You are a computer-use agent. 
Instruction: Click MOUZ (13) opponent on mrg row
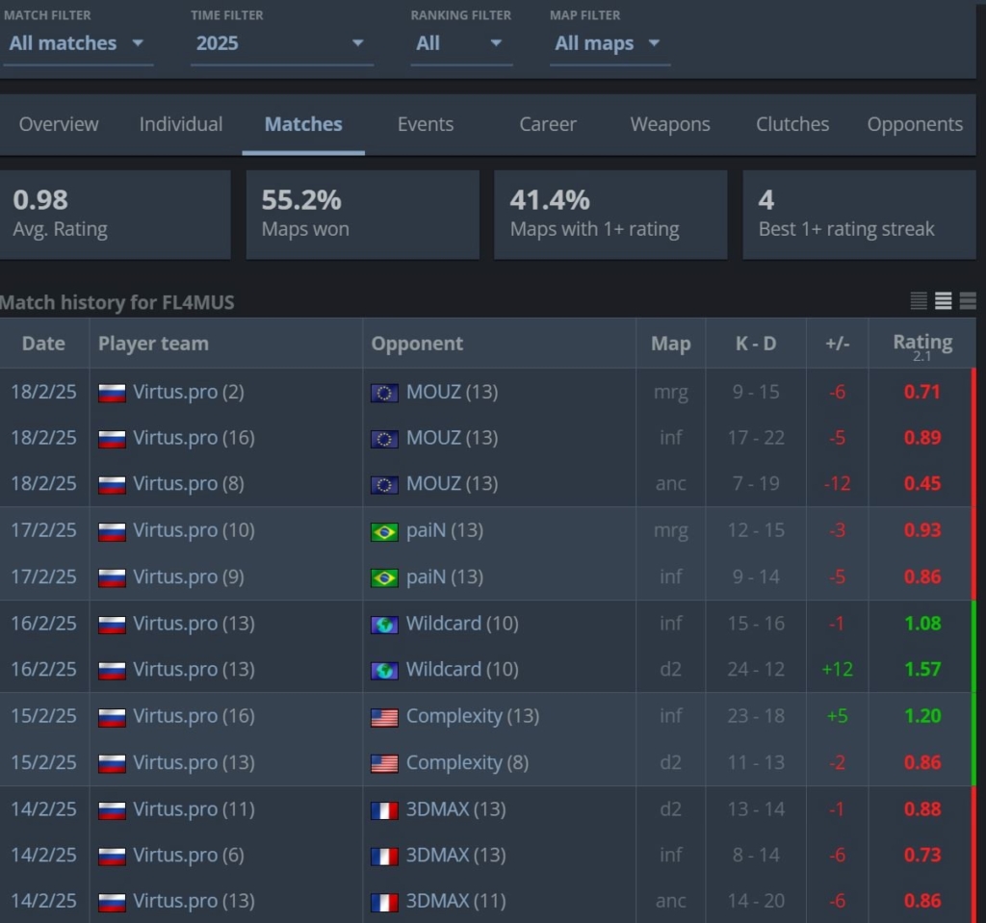pos(452,392)
